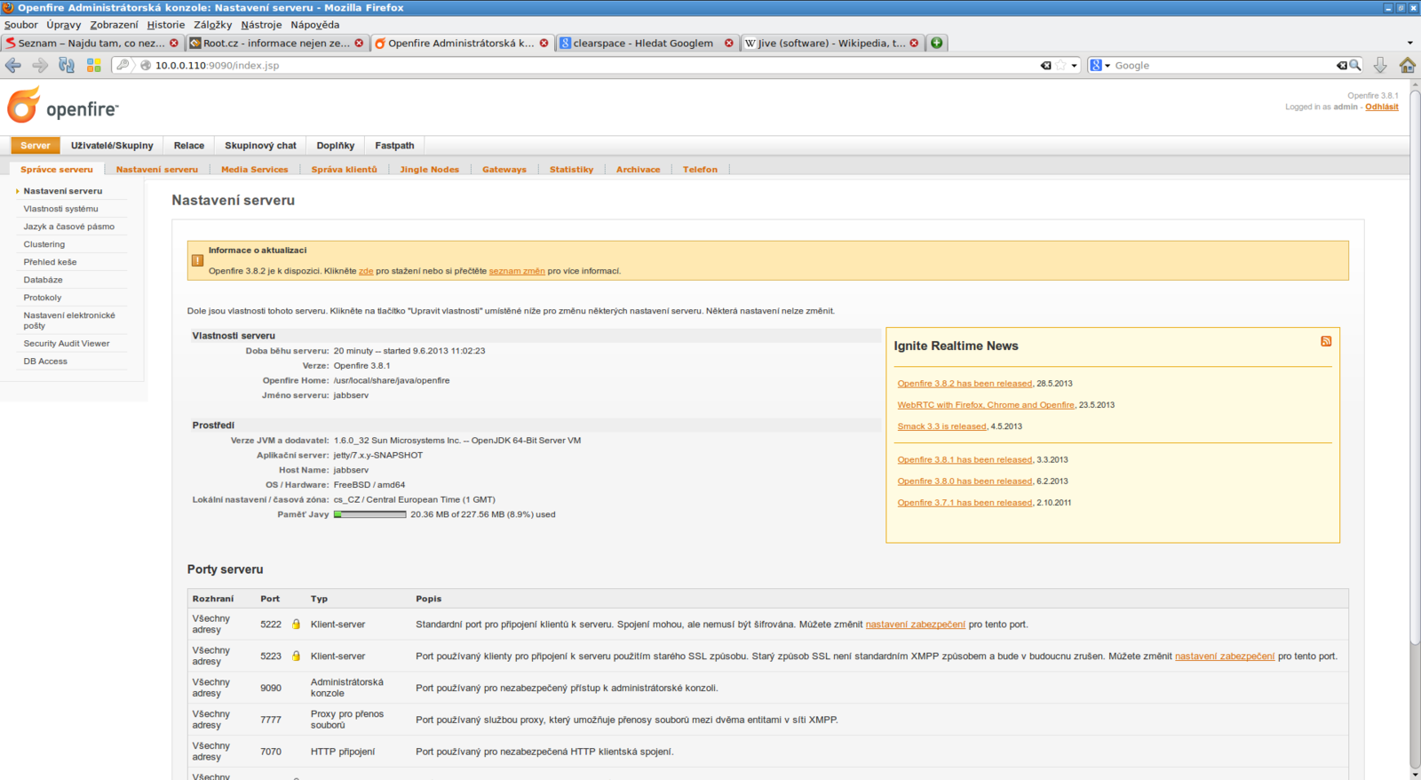Open the Správa klientů subtab
Viewport: 1421px width, 780px height.
coord(345,170)
